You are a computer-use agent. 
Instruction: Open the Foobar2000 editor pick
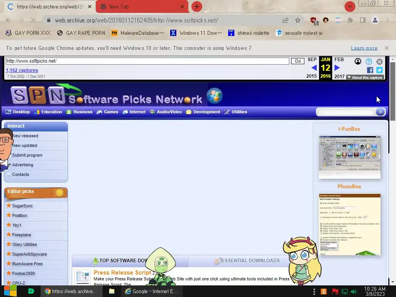pyautogui.click(x=24, y=273)
